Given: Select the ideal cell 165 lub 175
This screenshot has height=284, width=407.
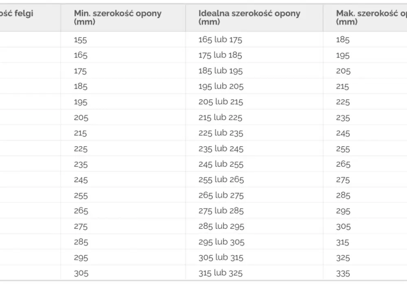Looking at the screenshot, I should (x=220, y=40).
